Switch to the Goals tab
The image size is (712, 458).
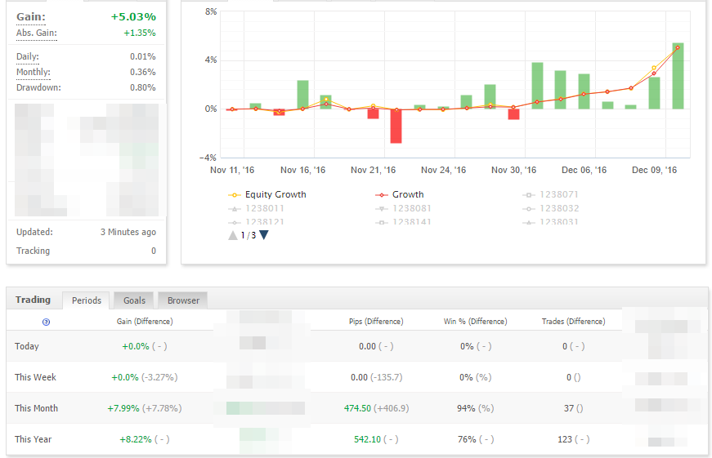134,300
